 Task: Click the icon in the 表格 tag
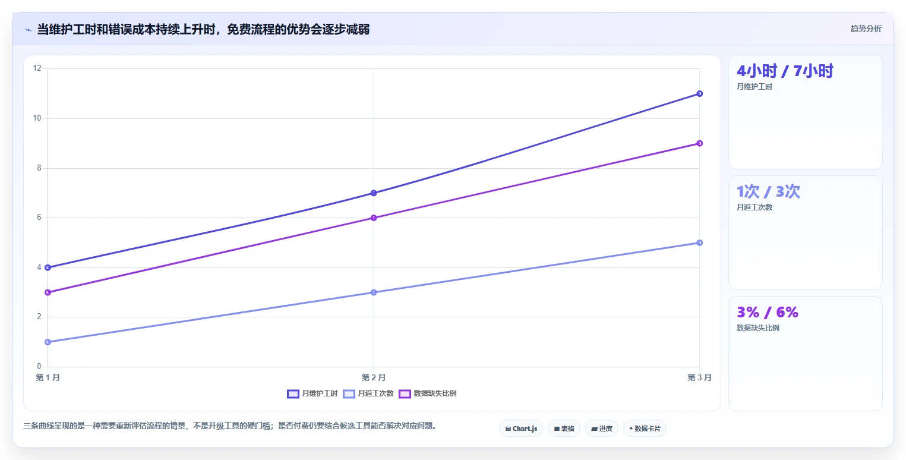pos(557,429)
